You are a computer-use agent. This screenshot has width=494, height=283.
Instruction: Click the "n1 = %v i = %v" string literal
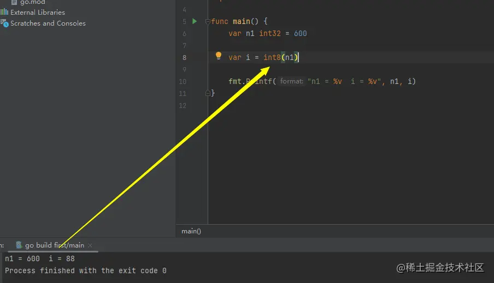(345, 81)
